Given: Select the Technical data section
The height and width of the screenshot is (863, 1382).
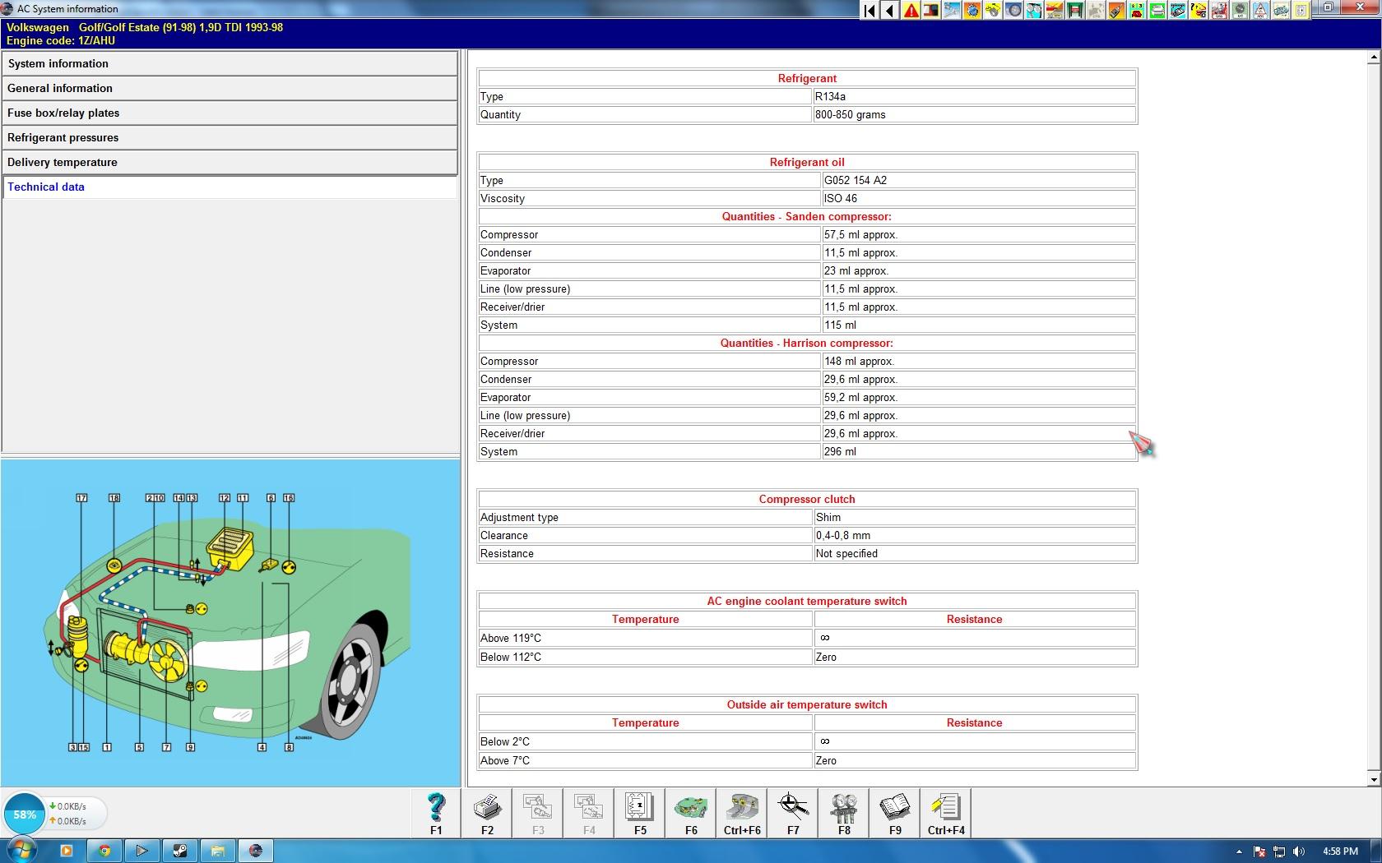Looking at the screenshot, I should click(x=230, y=187).
